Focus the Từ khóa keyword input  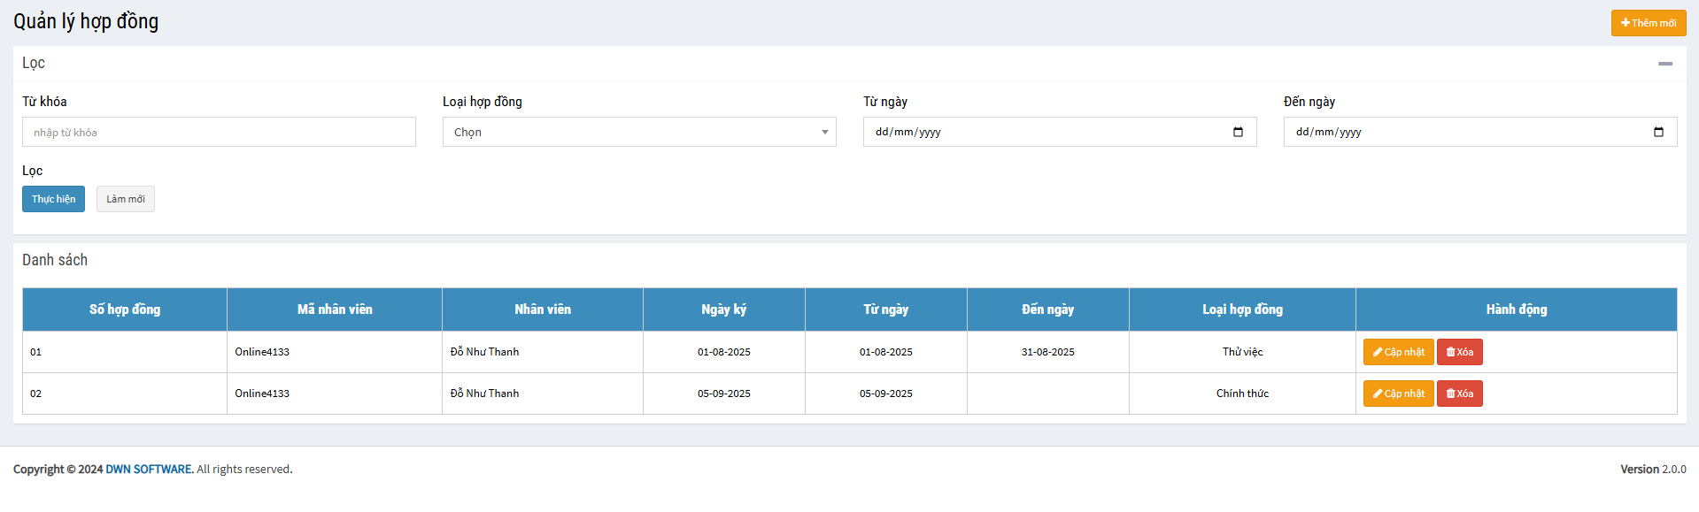pos(219,133)
